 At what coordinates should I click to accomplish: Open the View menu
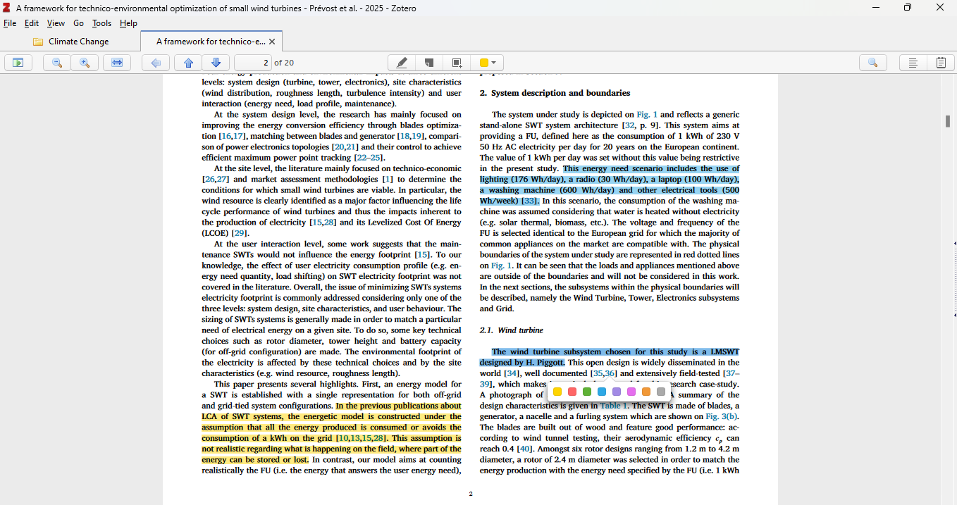tap(56, 23)
